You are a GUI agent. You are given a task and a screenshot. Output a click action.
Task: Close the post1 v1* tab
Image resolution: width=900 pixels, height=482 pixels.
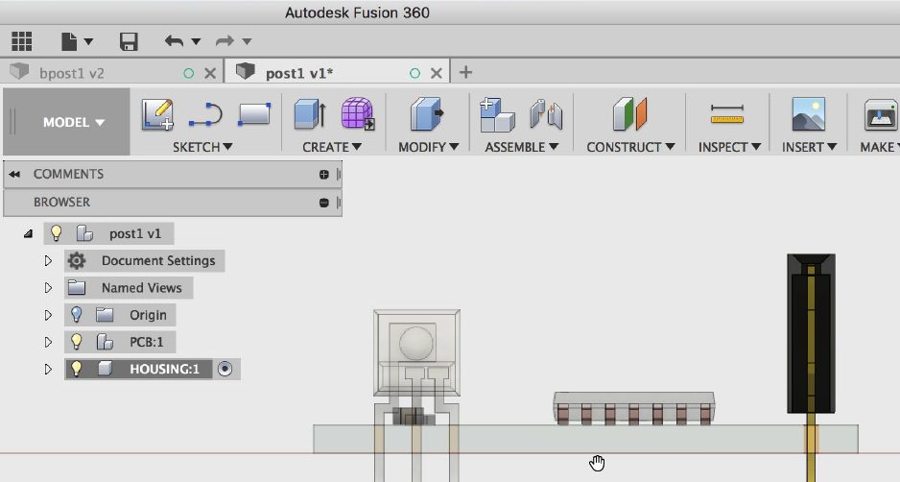(x=437, y=73)
